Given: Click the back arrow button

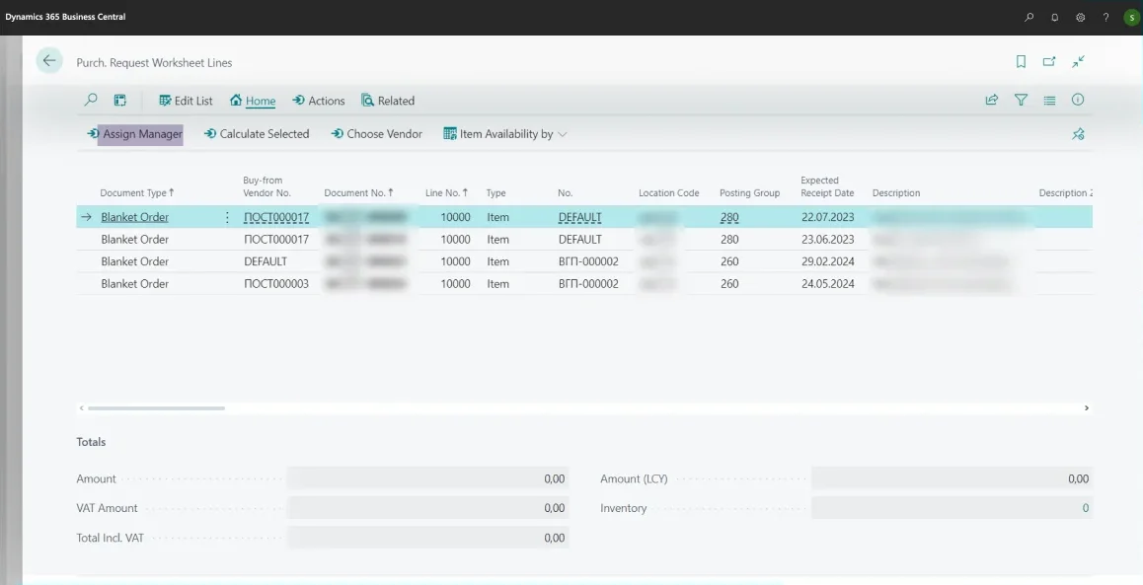Looking at the screenshot, I should tap(49, 61).
